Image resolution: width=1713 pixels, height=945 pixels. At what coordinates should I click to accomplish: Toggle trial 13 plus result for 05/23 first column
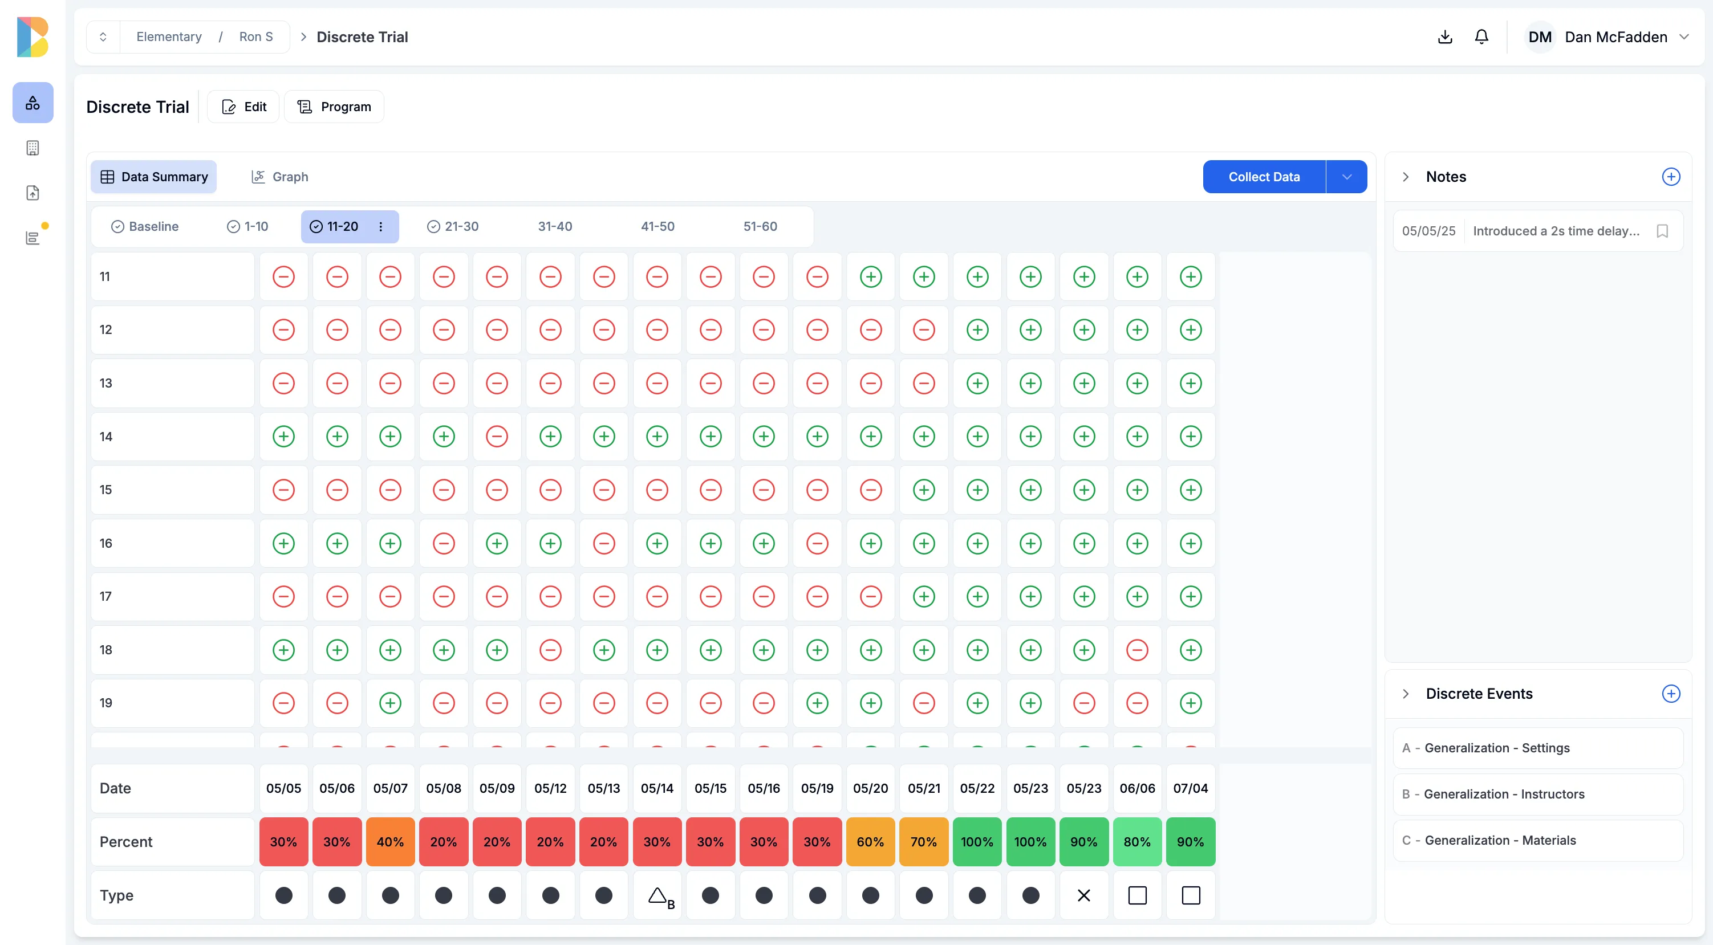tap(1031, 384)
